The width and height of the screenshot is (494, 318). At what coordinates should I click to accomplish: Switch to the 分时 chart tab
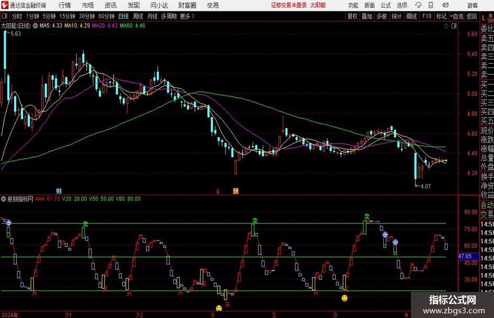(17, 16)
